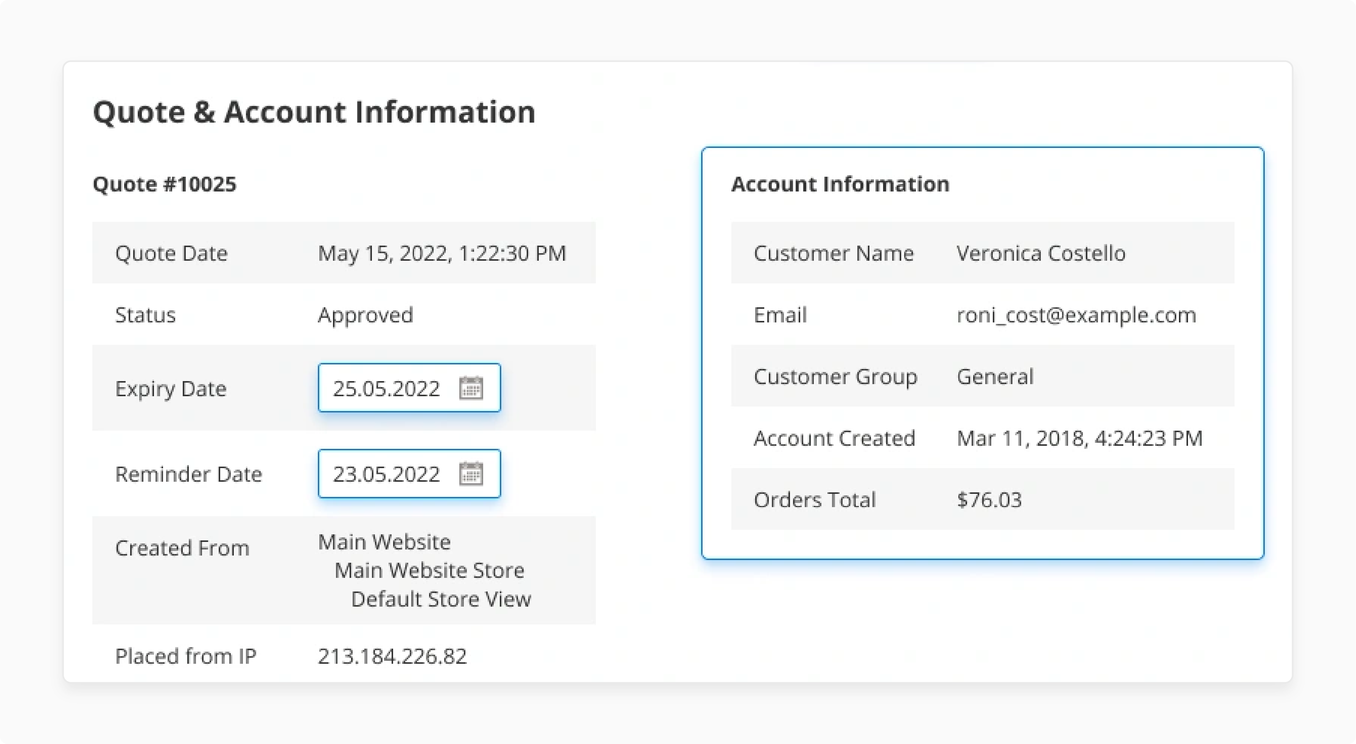Click the Account Created label
1356x744 pixels.
click(835, 438)
